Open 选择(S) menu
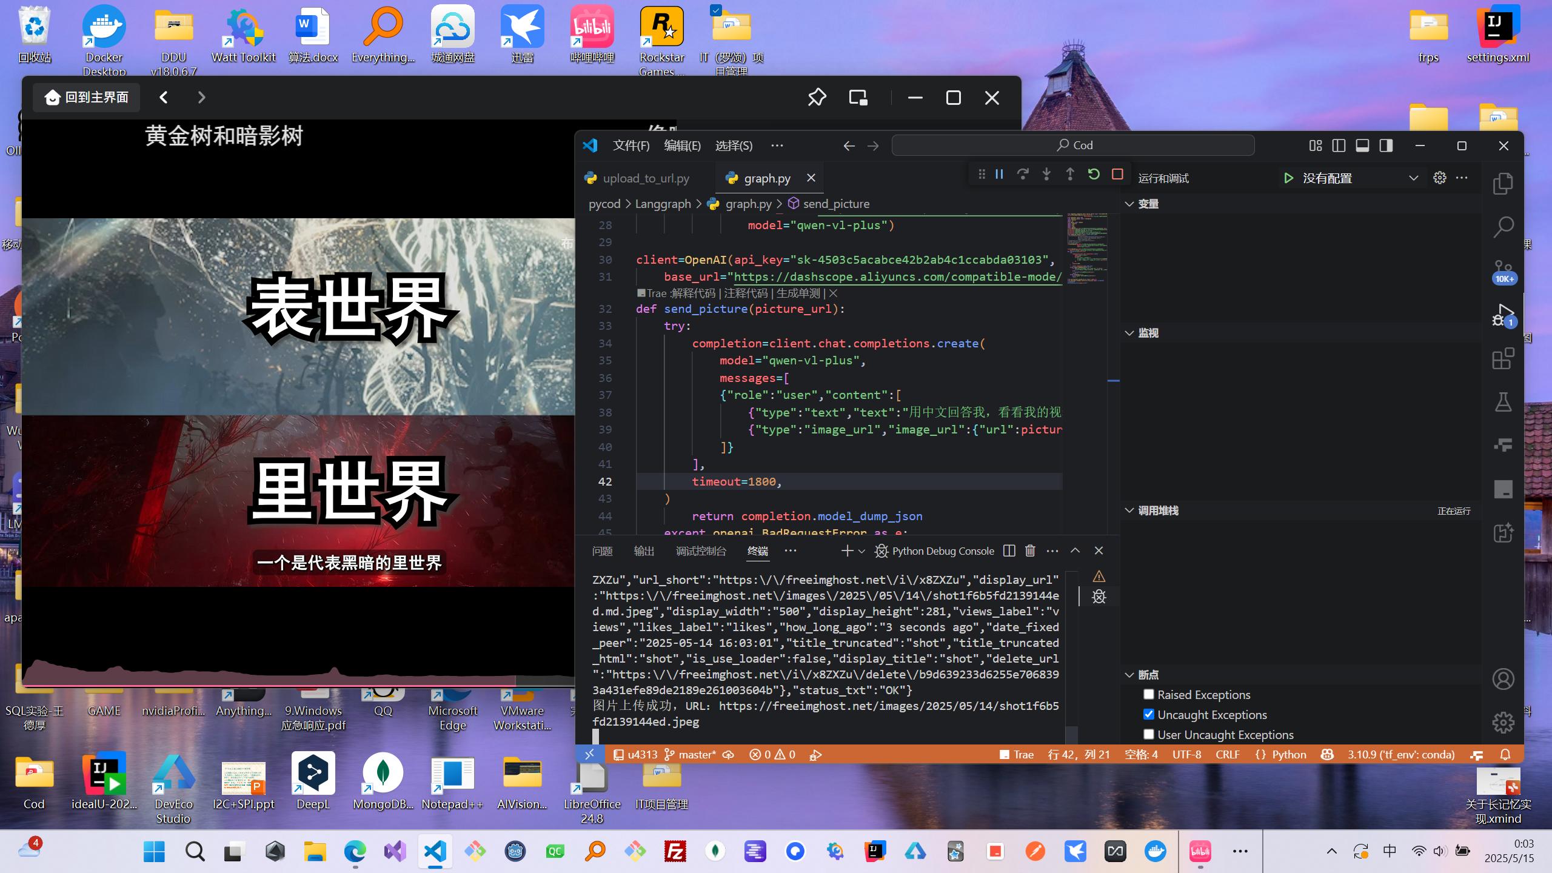The image size is (1552, 873). (734, 145)
